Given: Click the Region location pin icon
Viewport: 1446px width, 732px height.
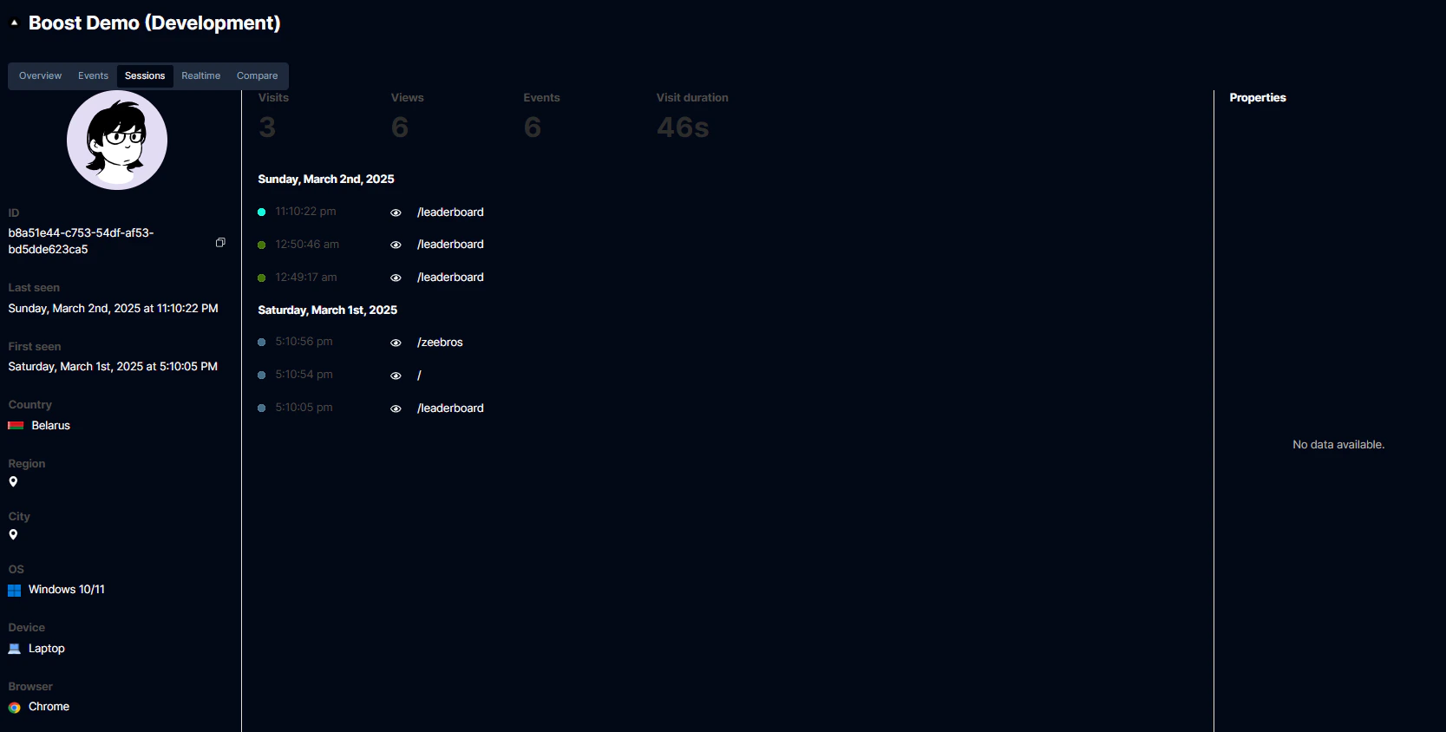Looking at the screenshot, I should coord(13,482).
